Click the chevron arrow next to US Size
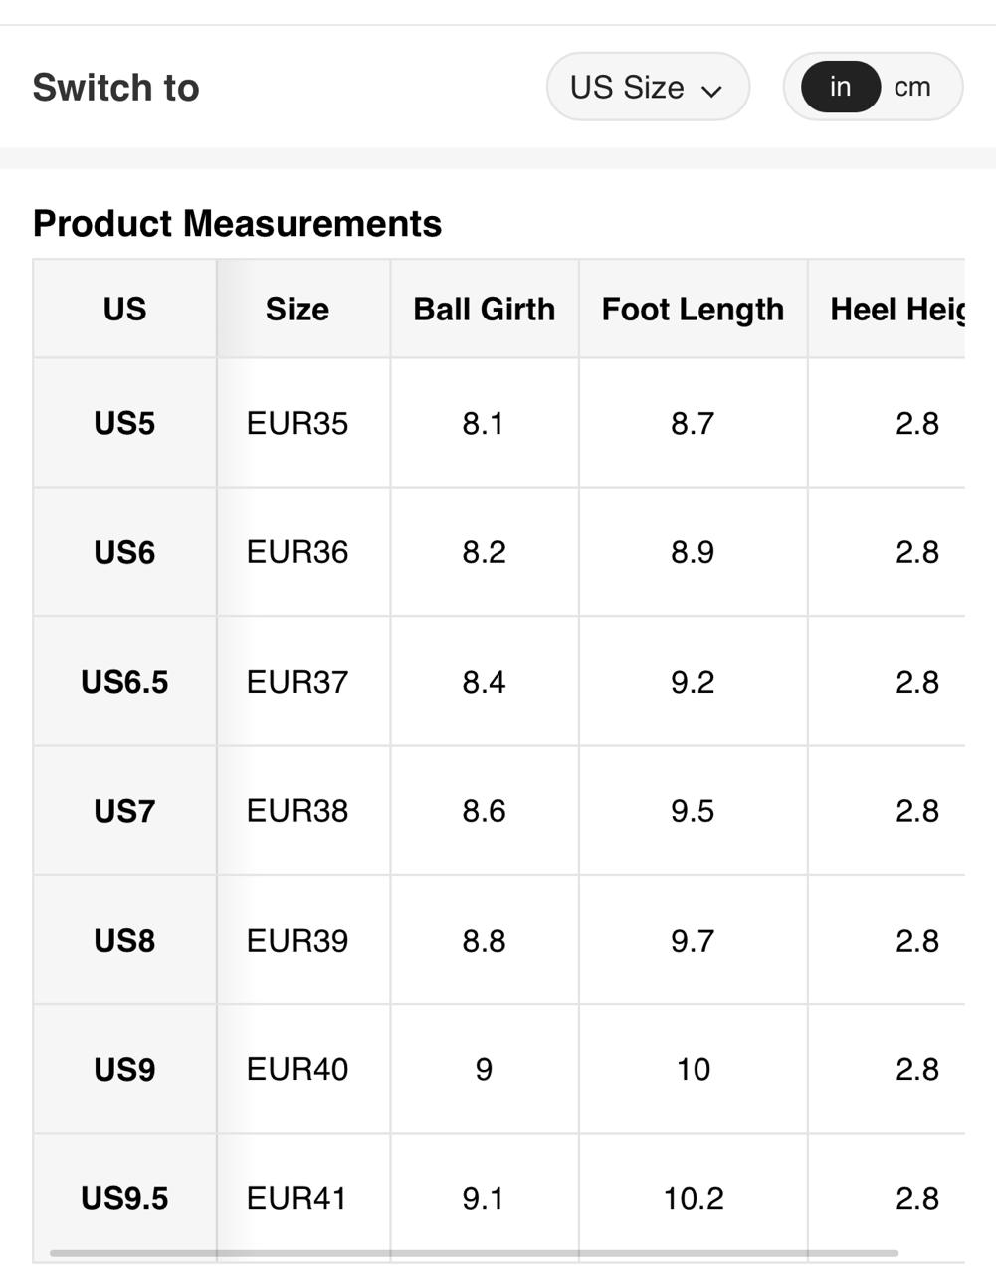The height and width of the screenshot is (1274, 996). click(x=711, y=91)
